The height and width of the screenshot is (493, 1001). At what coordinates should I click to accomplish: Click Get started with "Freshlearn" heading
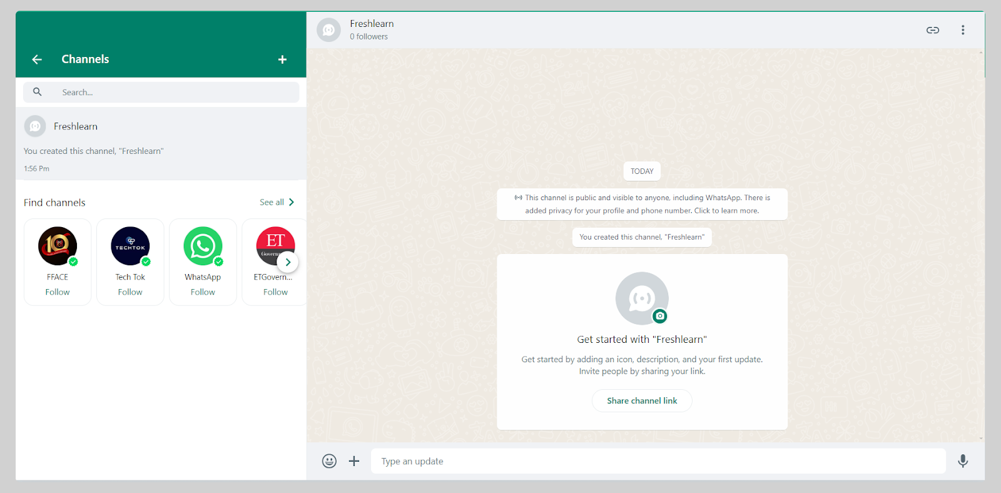642,339
